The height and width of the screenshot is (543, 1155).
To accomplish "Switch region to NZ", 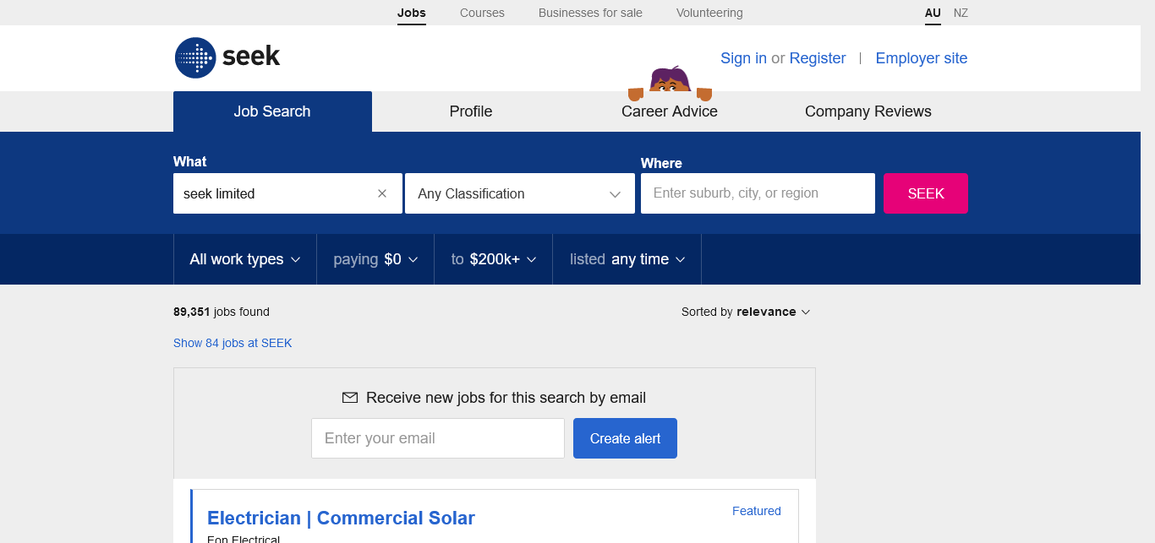I will point(961,13).
